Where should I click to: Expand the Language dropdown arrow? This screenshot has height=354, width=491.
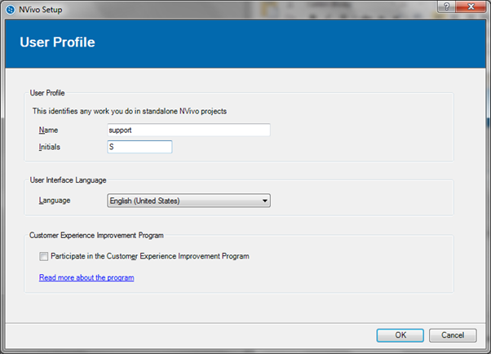pyautogui.click(x=264, y=201)
